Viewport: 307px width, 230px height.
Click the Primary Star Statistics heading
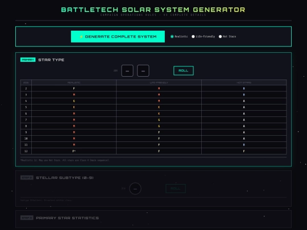click(67, 218)
